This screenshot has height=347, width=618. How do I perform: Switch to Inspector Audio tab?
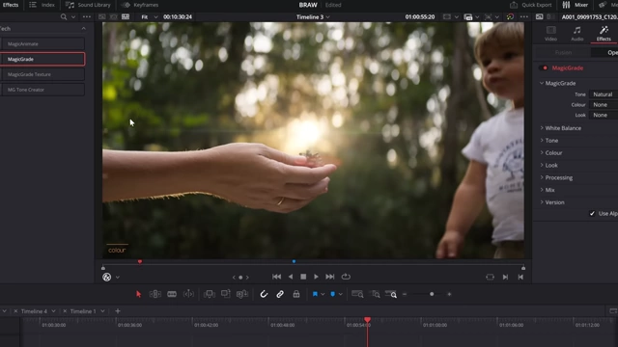577,33
